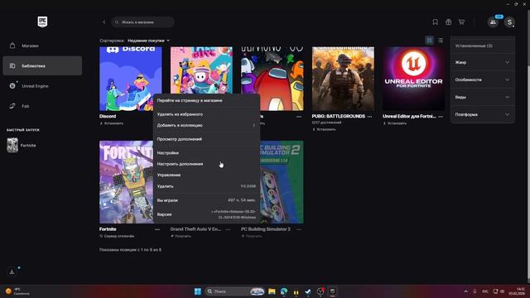Open the Недавние покупки sort dropdown
This screenshot has height=298, width=530.
click(x=149, y=41)
